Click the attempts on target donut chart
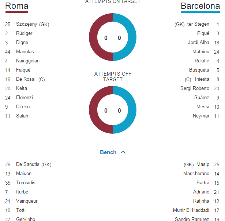The height and width of the screenshot is (221, 225). (x=113, y=37)
